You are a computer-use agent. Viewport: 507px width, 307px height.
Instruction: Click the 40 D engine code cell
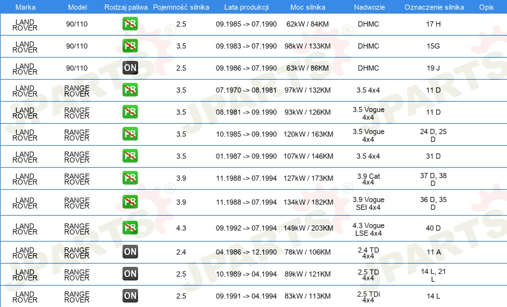pyautogui.click(x=433, y=228)
